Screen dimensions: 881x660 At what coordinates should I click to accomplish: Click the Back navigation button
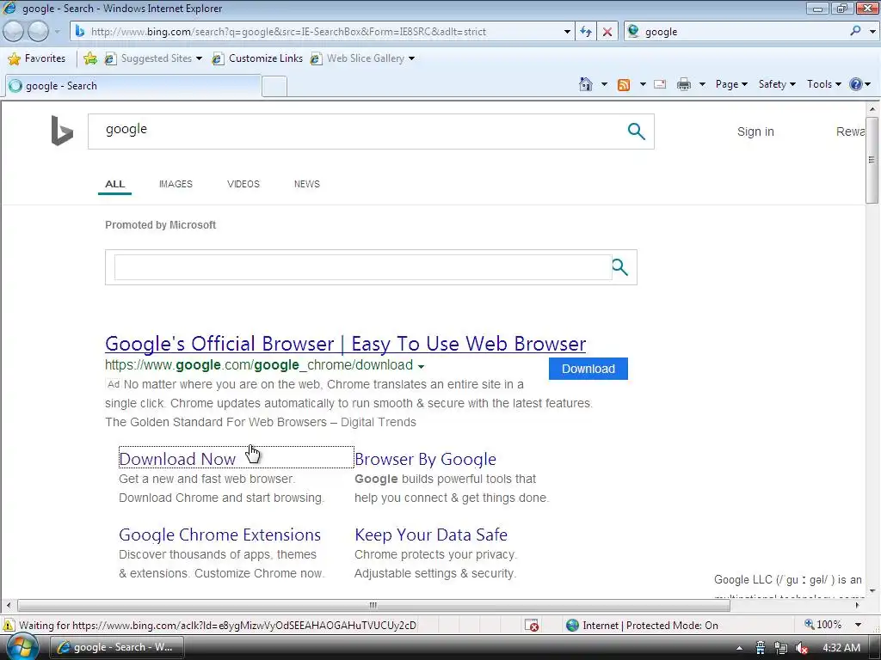pos(14,32)
